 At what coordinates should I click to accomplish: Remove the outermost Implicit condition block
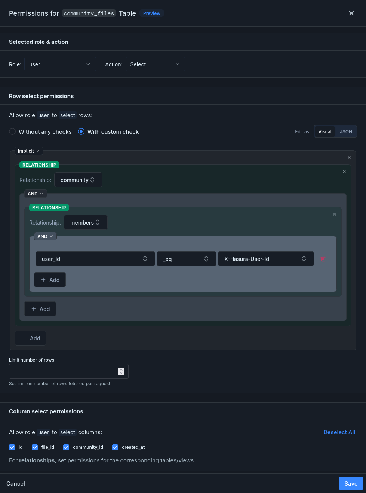click(349, 158)
